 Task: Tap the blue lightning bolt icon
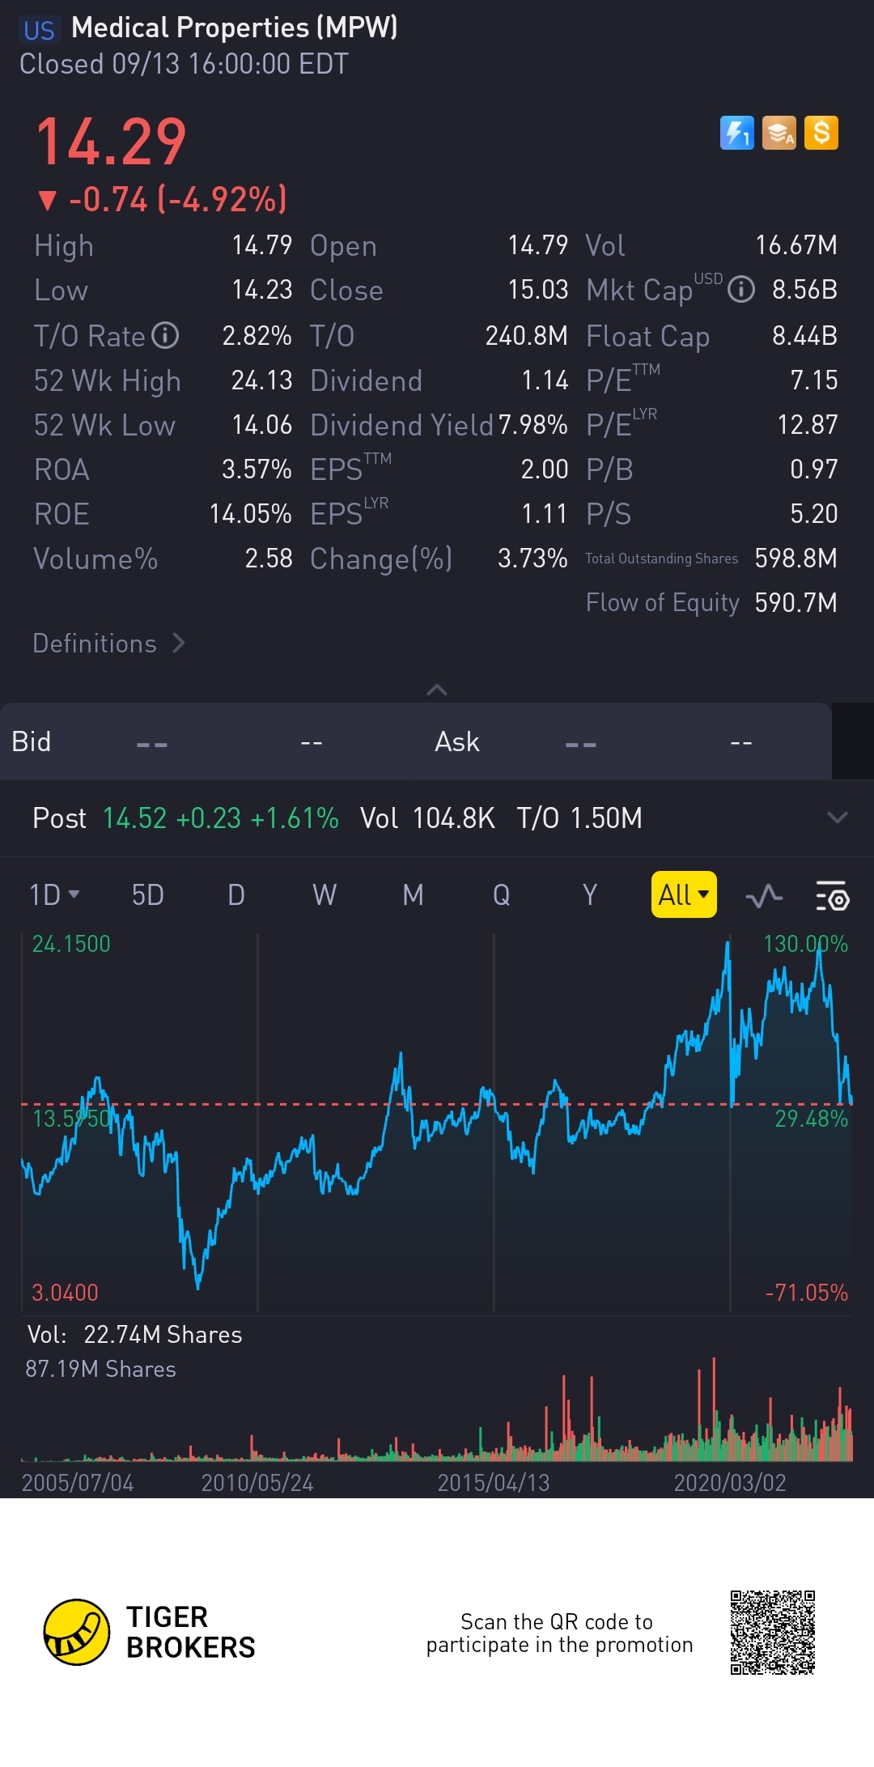[x=736, y=133]
